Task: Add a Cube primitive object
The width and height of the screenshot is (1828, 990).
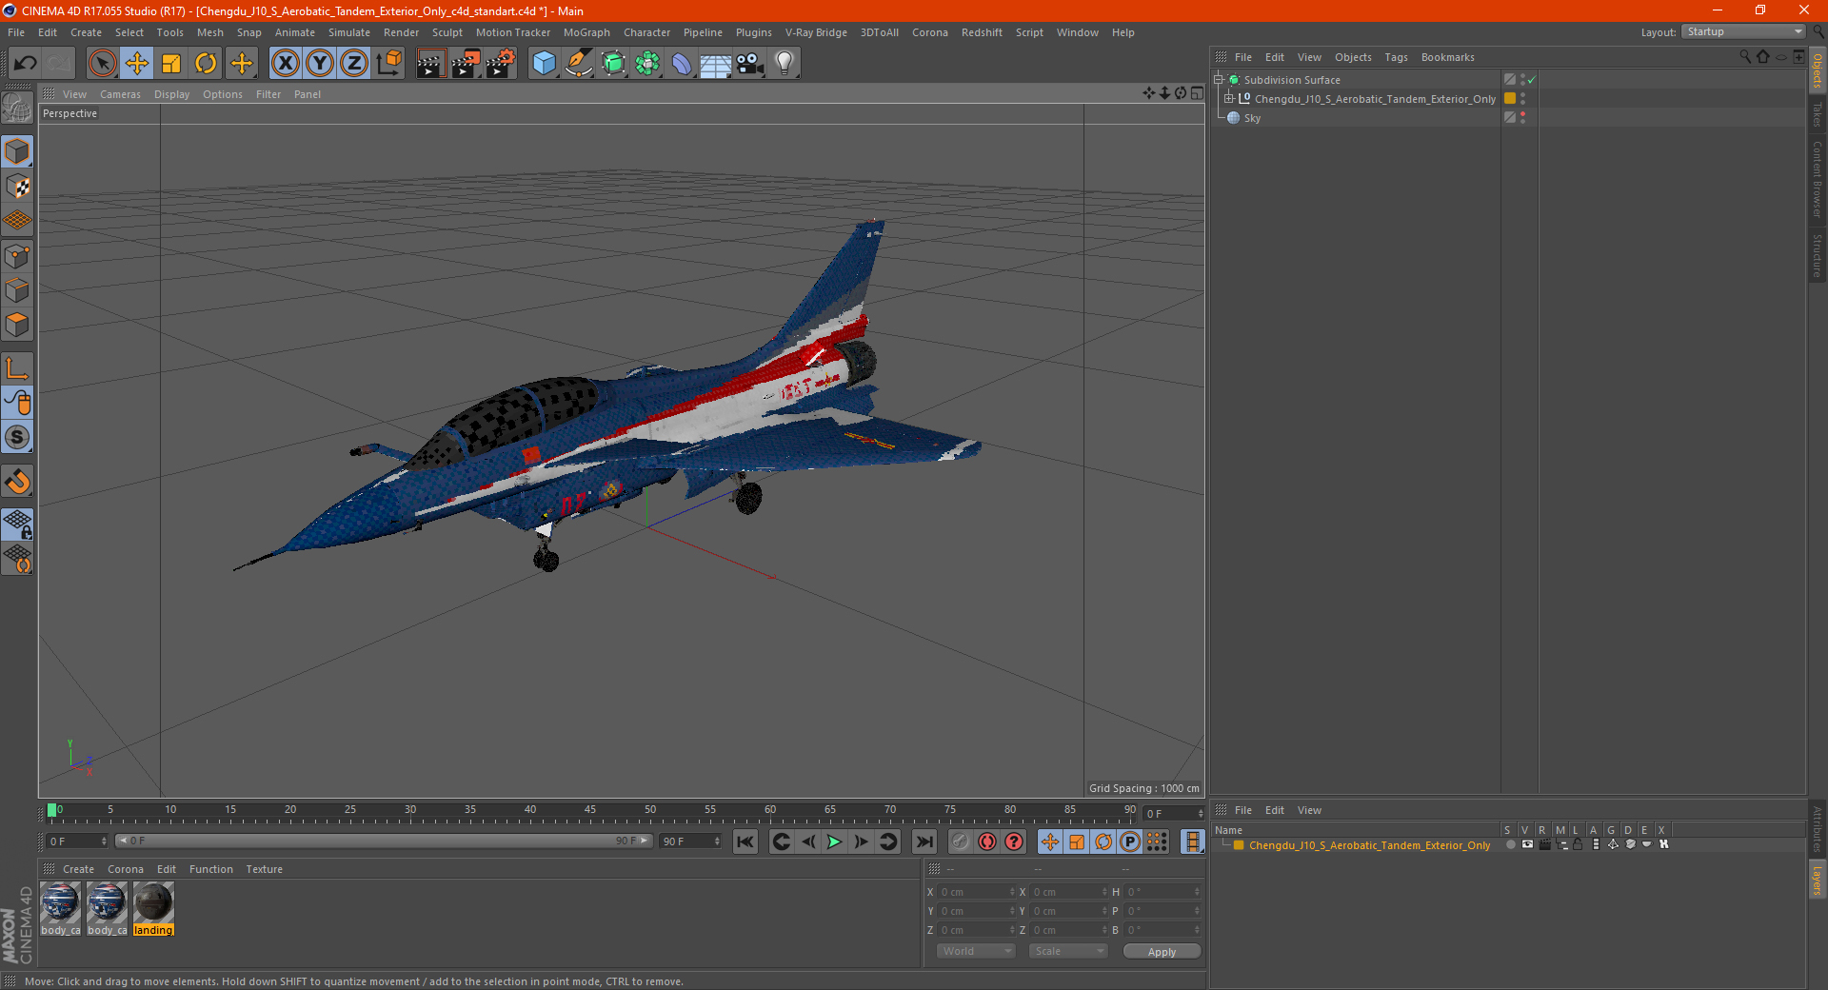Action: (x=544, y=64)
